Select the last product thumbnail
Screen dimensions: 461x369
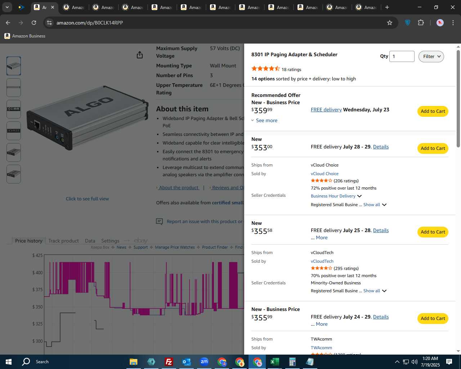(x=14, y=174)
